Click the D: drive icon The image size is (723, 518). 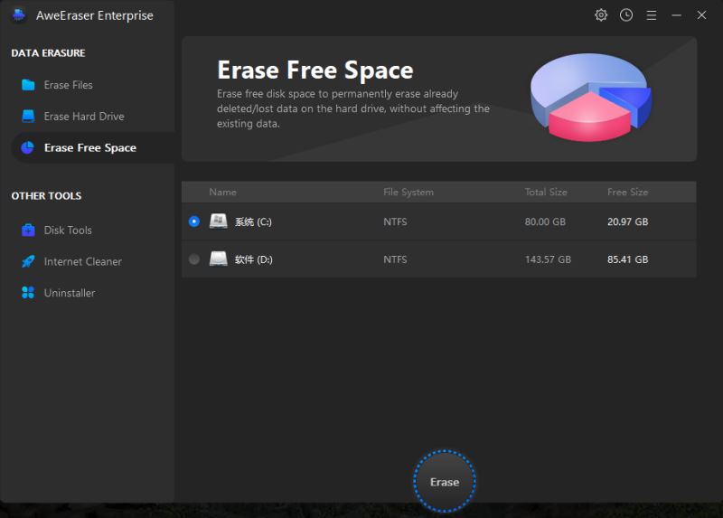(218, 259)
